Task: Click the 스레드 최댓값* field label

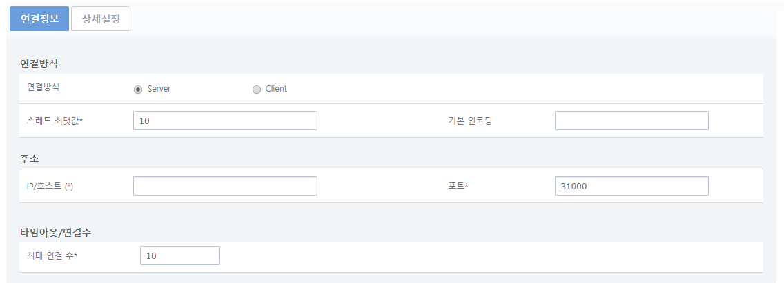Action: click(55, 120)
